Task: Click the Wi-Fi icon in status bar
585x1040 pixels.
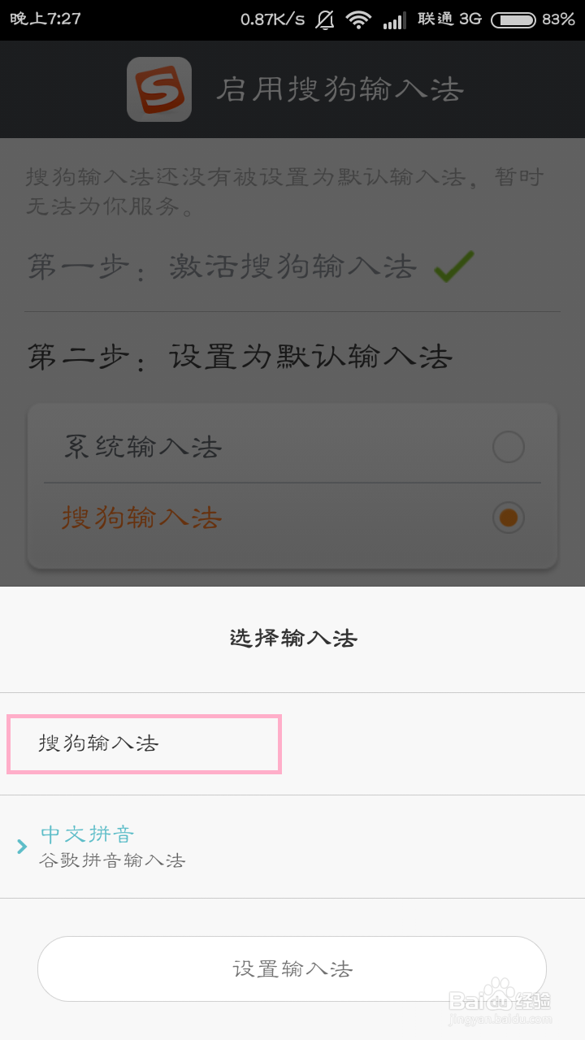Action: 358,22
